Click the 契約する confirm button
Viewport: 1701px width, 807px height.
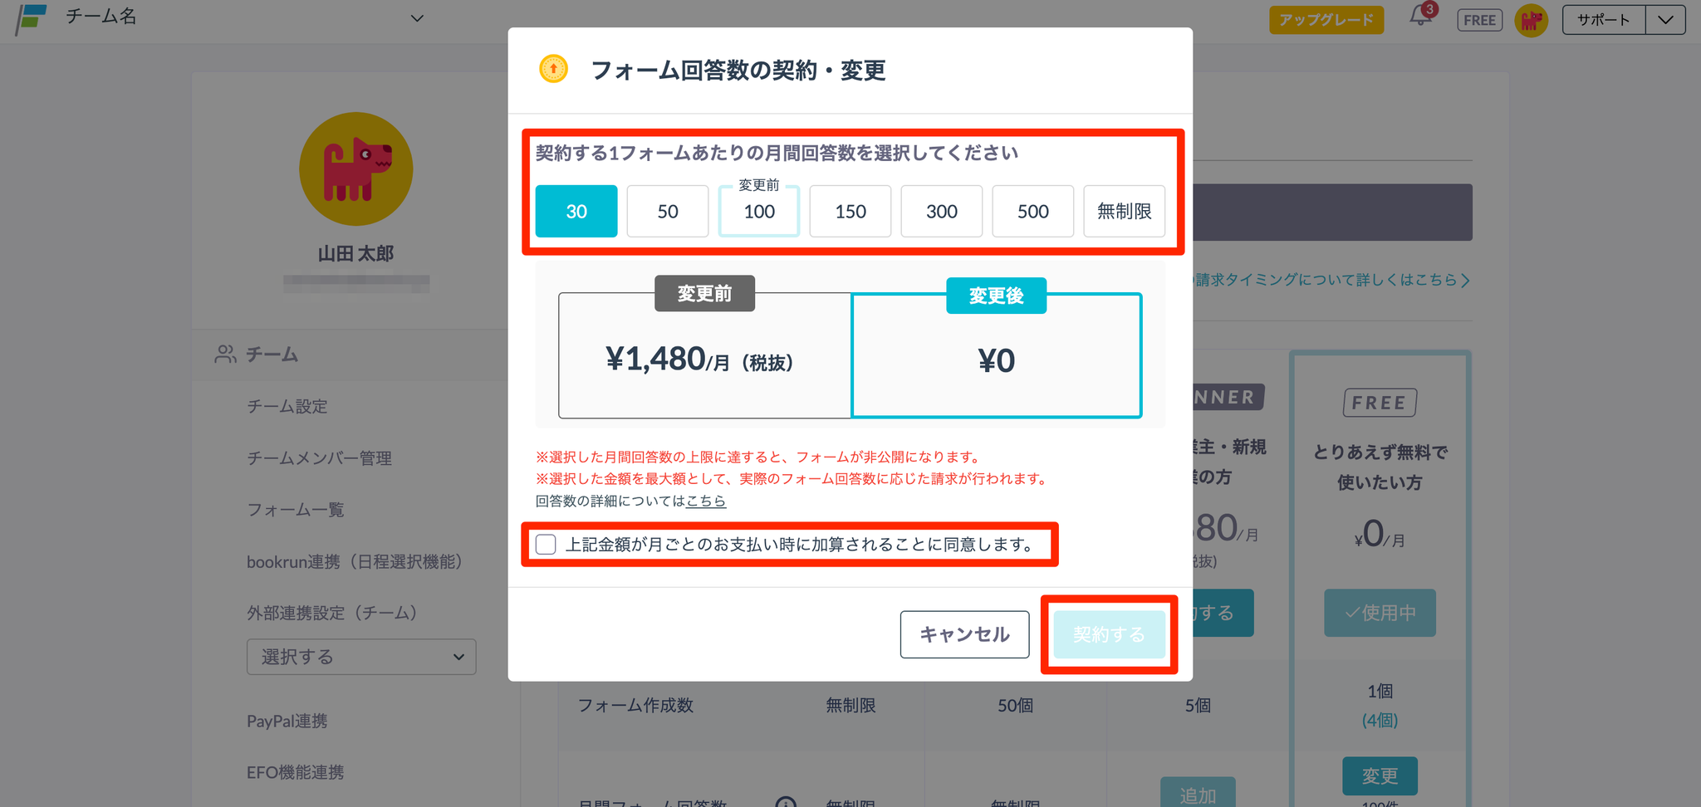[1109, 635]
